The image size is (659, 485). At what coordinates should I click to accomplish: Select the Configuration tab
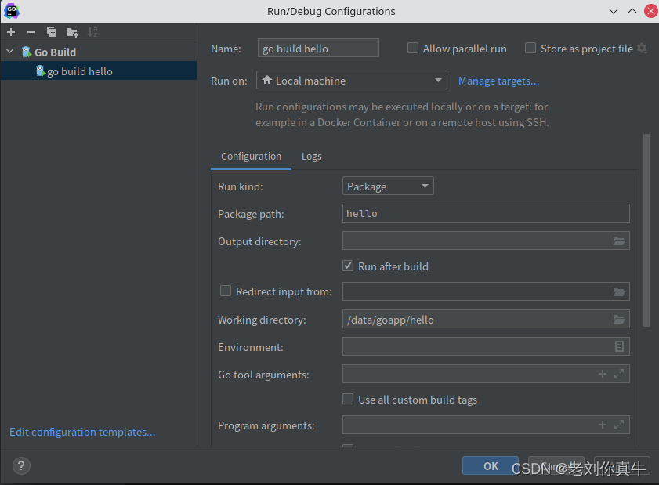[x=251, y=156]
